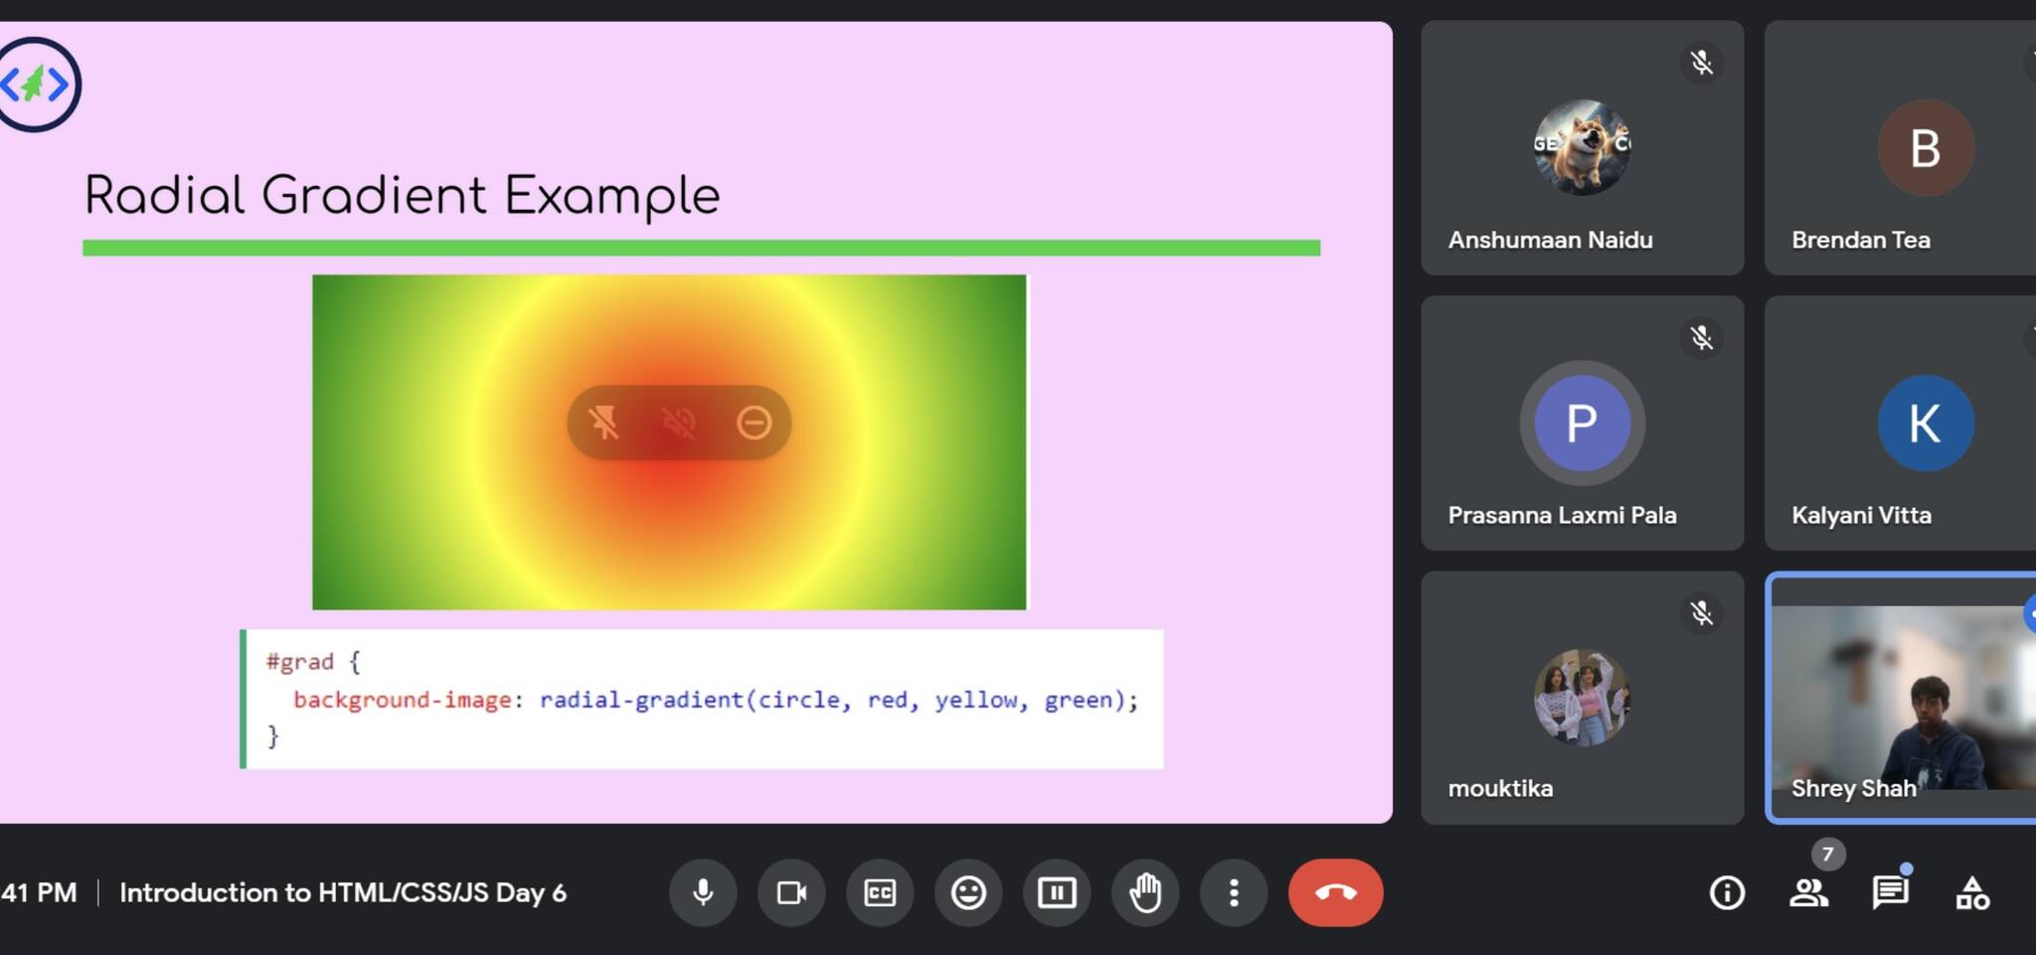The image size is (2036, 955).
Task: Show the people participants panel
Action: pyautogui.click(x=1808, y=892)
